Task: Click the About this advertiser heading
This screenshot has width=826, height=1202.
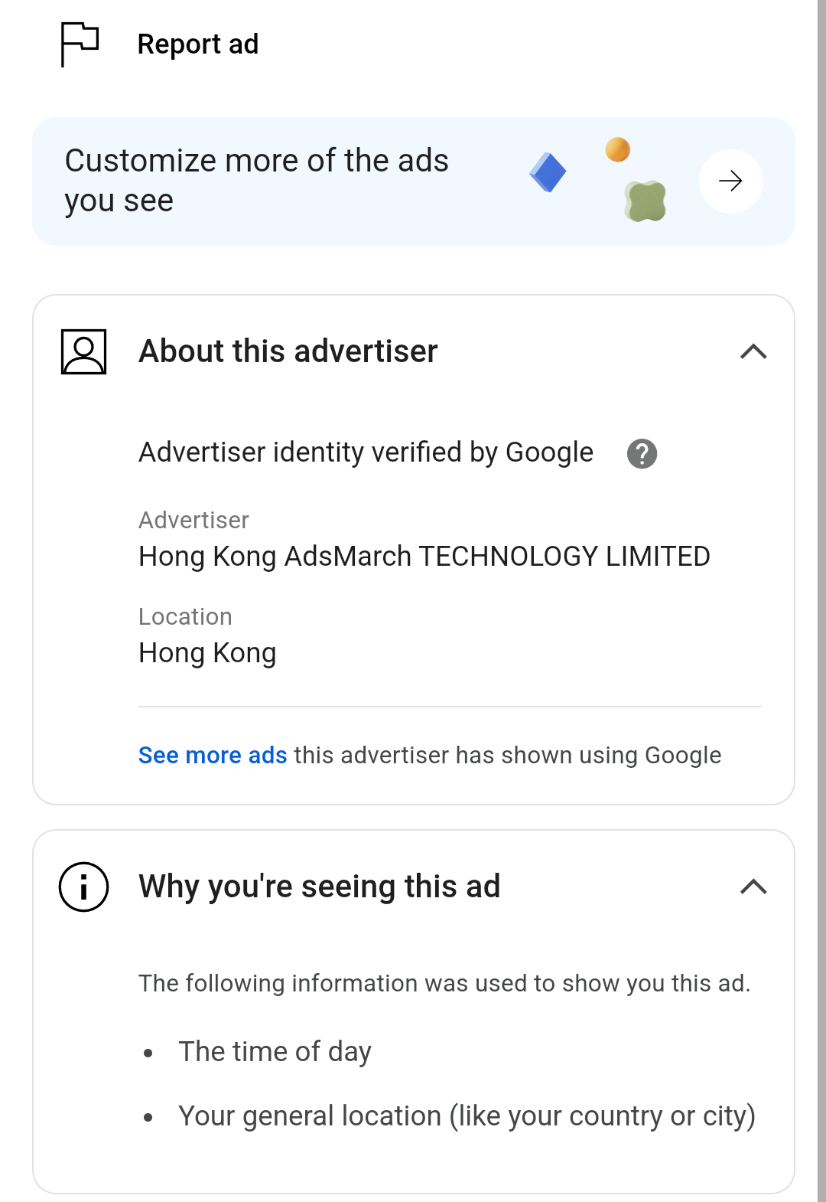Action: click(x=288, y=351)
